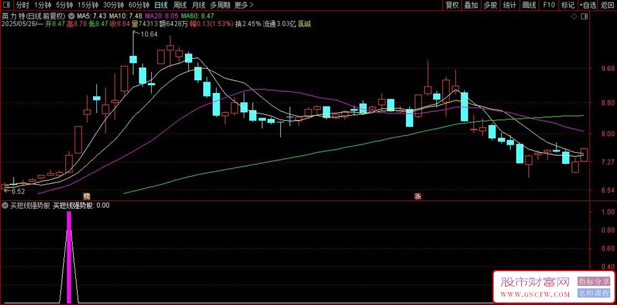The width and height of the screenshot is (617, 305).
Task: Switch to 1分钟 chart period
Action: [x=43, y=5]
